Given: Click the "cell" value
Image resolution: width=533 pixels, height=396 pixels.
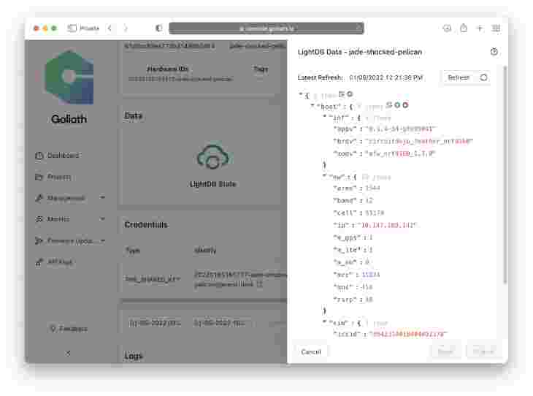Looking at the screenshot, I should [x=375, y=213].
